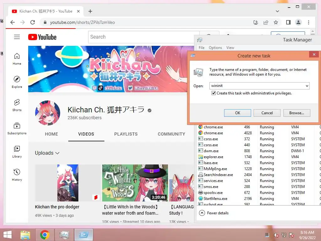The image size is (321, 241).
Task: Install app icon in address bar
Action: click(256, 22)
